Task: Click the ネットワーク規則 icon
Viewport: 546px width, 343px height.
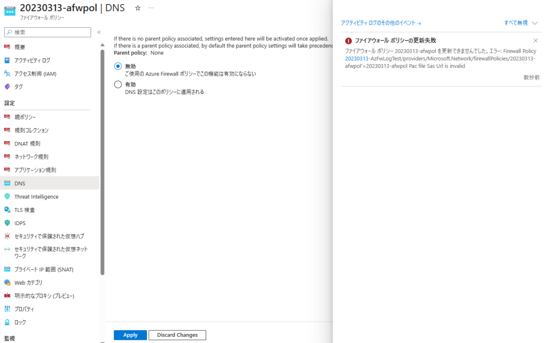Action: [x=7, y=156]
